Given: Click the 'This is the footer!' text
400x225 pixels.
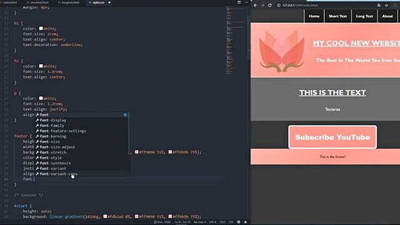Looking at the screenshot, I should click(x=332, y=157).
